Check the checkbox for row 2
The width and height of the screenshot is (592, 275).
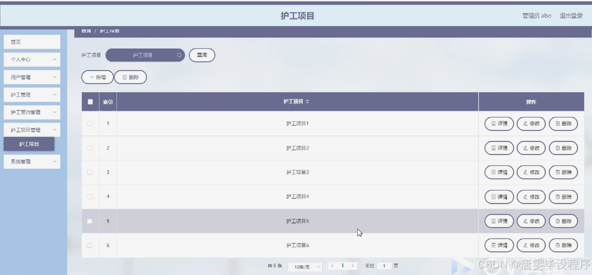click(x=90, y=148)
